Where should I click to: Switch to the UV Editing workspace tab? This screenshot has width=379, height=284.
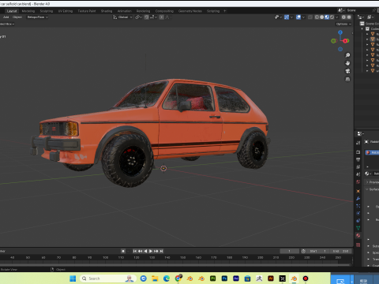click(x=66, y=11)
